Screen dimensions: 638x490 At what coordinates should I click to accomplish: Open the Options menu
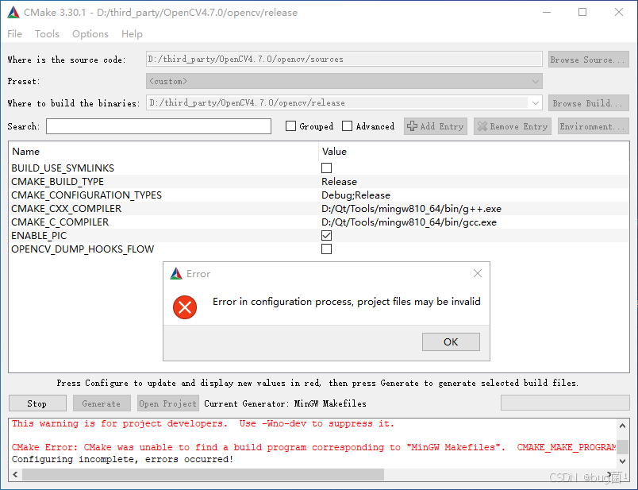coord(90,33)
